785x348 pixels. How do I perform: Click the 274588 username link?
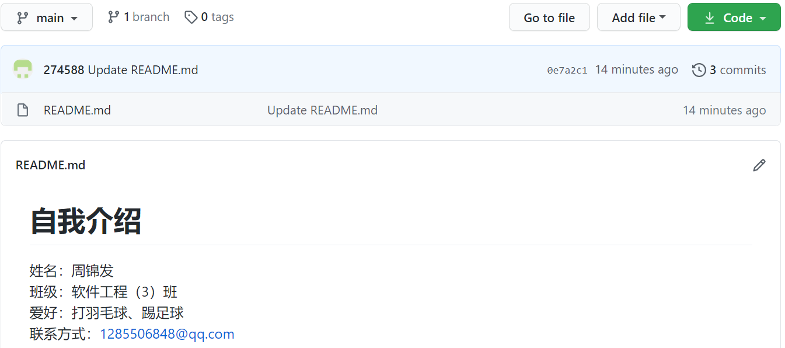pyautogui.click(x=64, y=70)
